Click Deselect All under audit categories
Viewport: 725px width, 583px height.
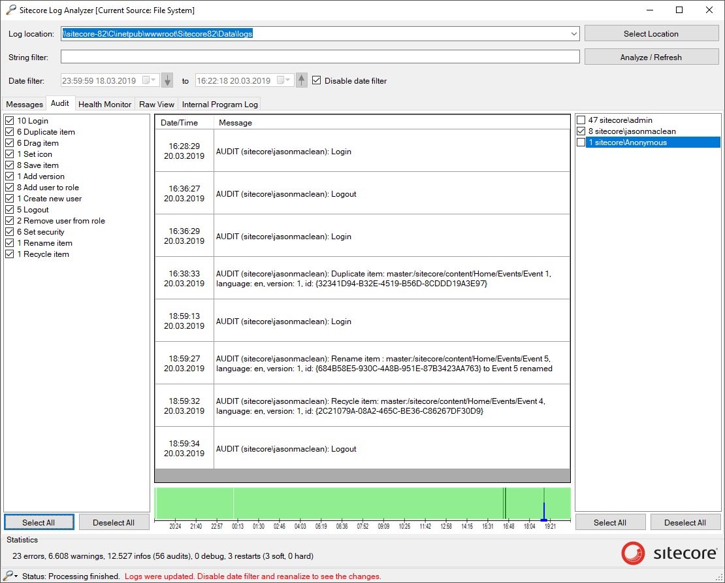point(114,522)
